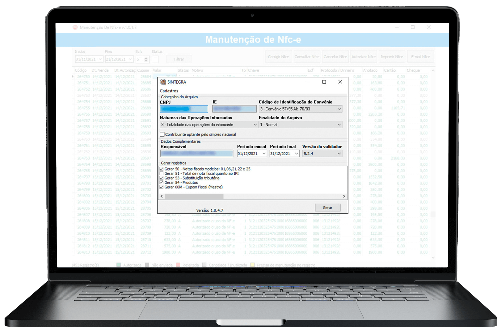Image resolution: width=501 pixels, height=333 pixels.
Task: Click the SINTEGRA app icon in title bar
Action: [163, 82]
